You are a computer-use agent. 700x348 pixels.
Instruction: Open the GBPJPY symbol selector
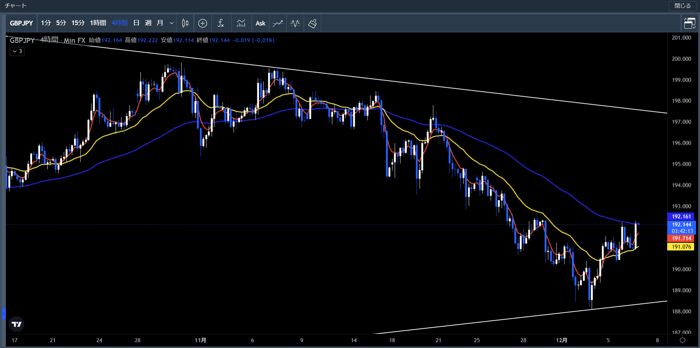coord(21,23)
